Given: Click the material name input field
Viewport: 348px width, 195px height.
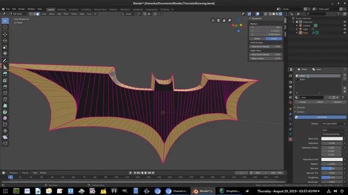Looking at the screenshot, I should pos(312,97).
